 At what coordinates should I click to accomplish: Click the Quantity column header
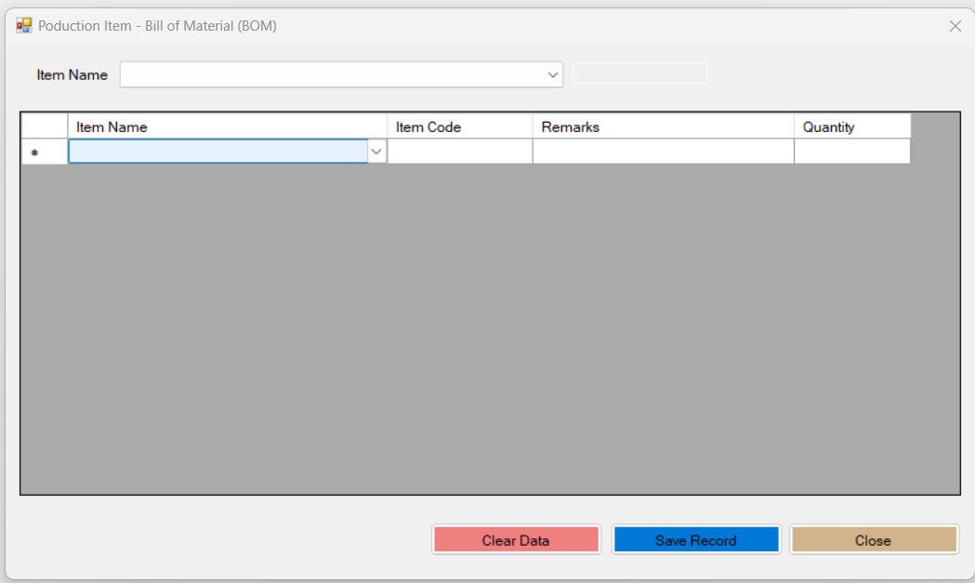[851, 127]
